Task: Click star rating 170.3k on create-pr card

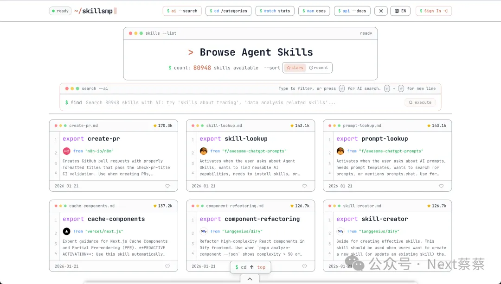Action: (163, 126)
